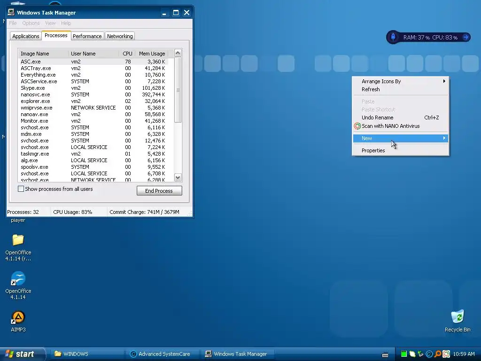Click the Advanced SystemCare tray icon
This screenshot has height=361, width=481.
pyautogui.click(x=429, y=354)
